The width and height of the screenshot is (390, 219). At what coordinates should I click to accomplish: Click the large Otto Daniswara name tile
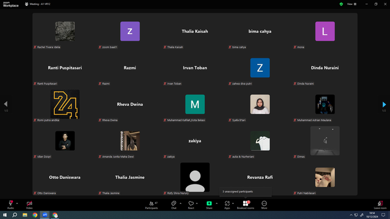pyautogui.click(x=65, y=177)
